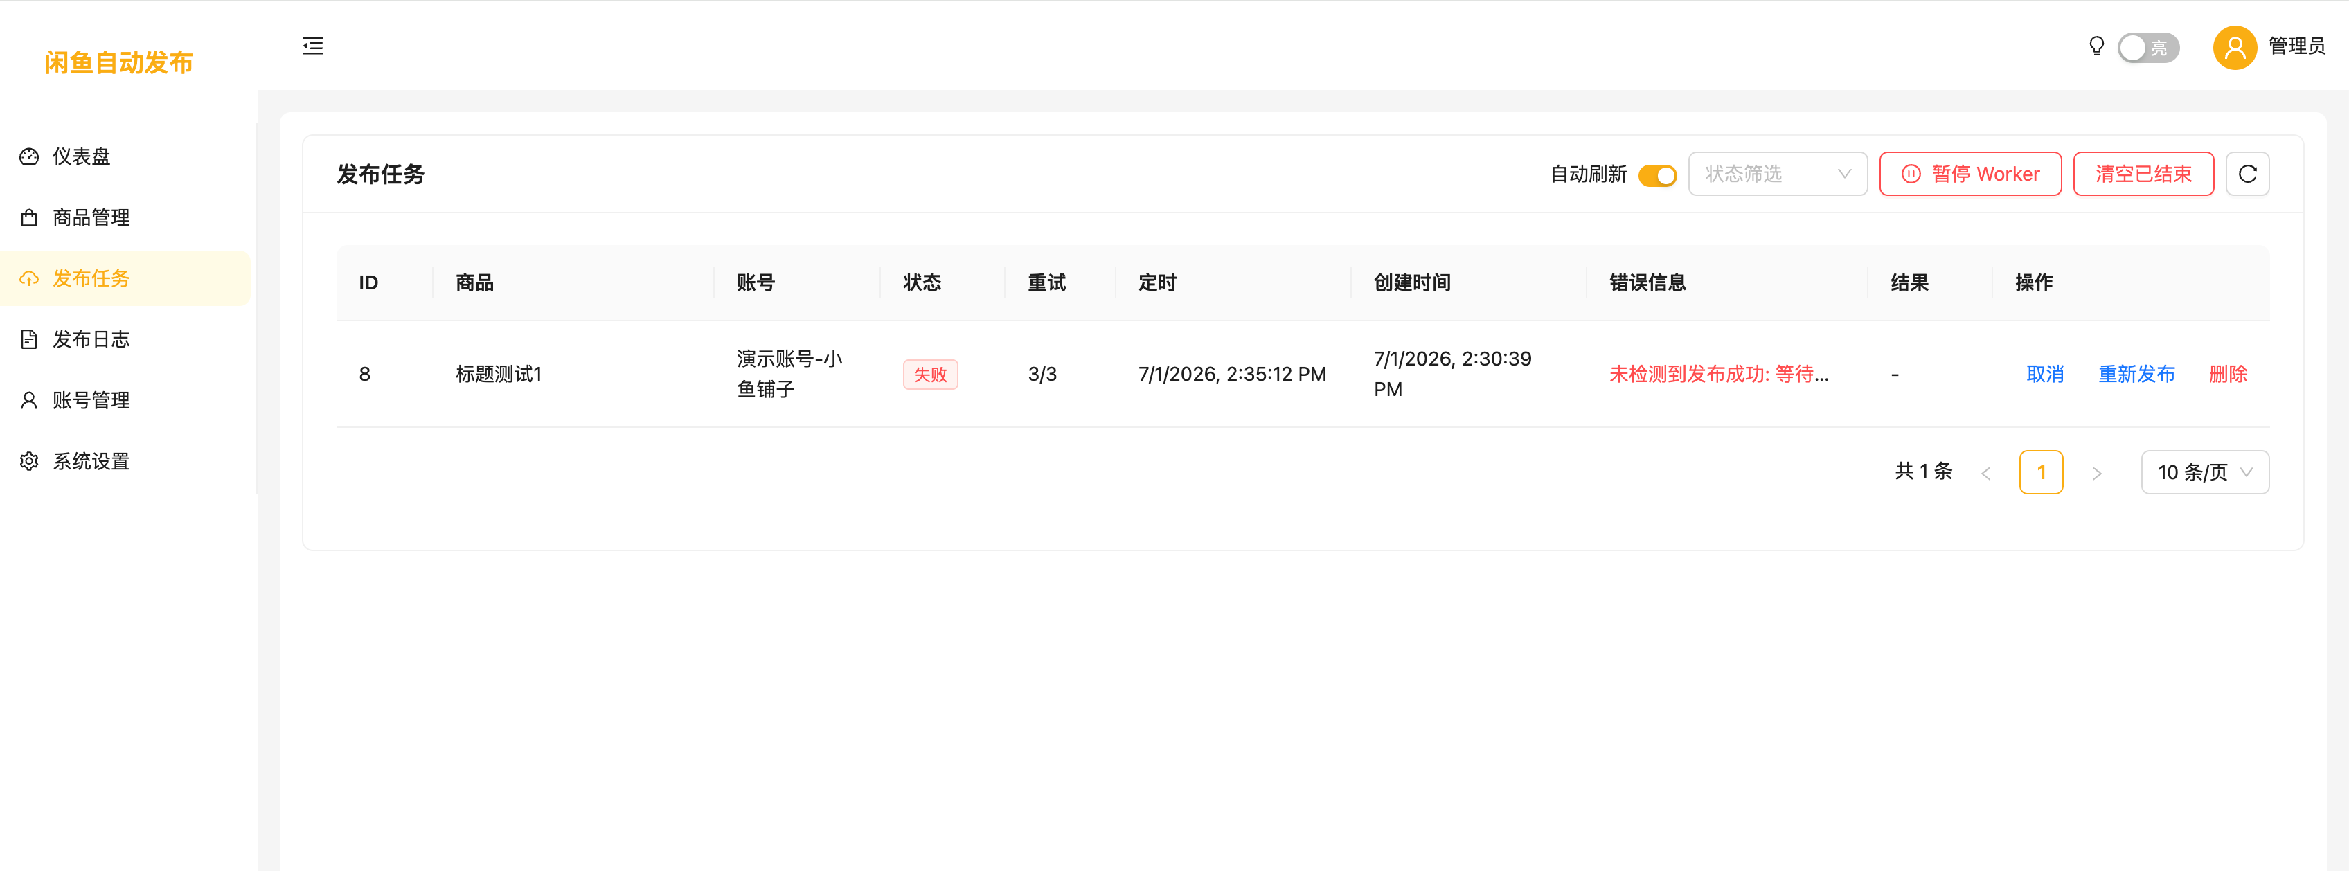Viewport: 2349px width, 871px height.
Task: Go to next page arrow
Action: point(2096,474)
